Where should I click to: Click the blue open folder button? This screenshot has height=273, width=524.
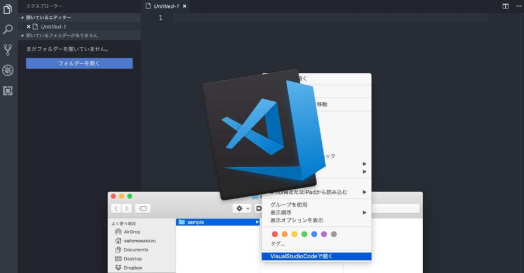(x=79, y=63)
